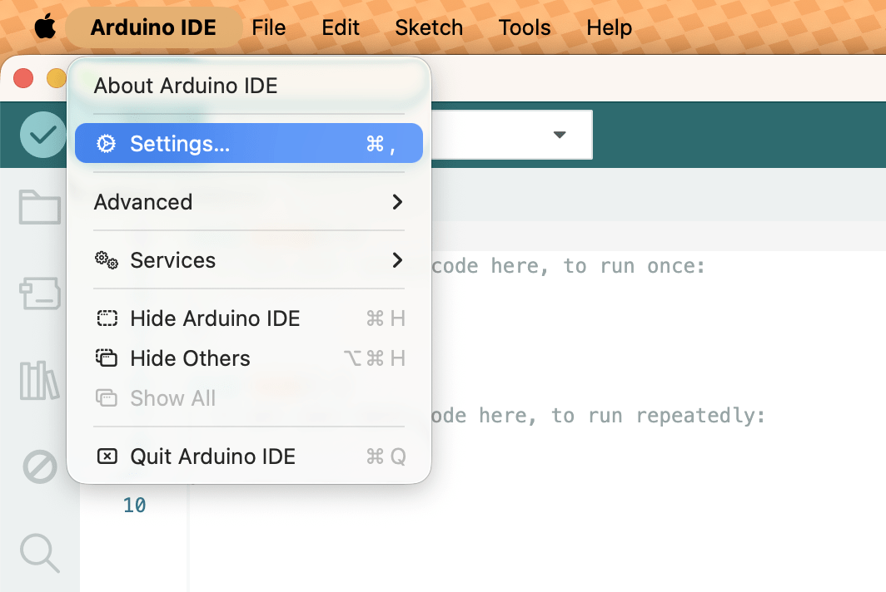The height and width of the screenshot is (592, 886).
Task: Click the dashed icon beside Hide Arduino IDE
Action: pyautogui.click(x=107, y=318)
